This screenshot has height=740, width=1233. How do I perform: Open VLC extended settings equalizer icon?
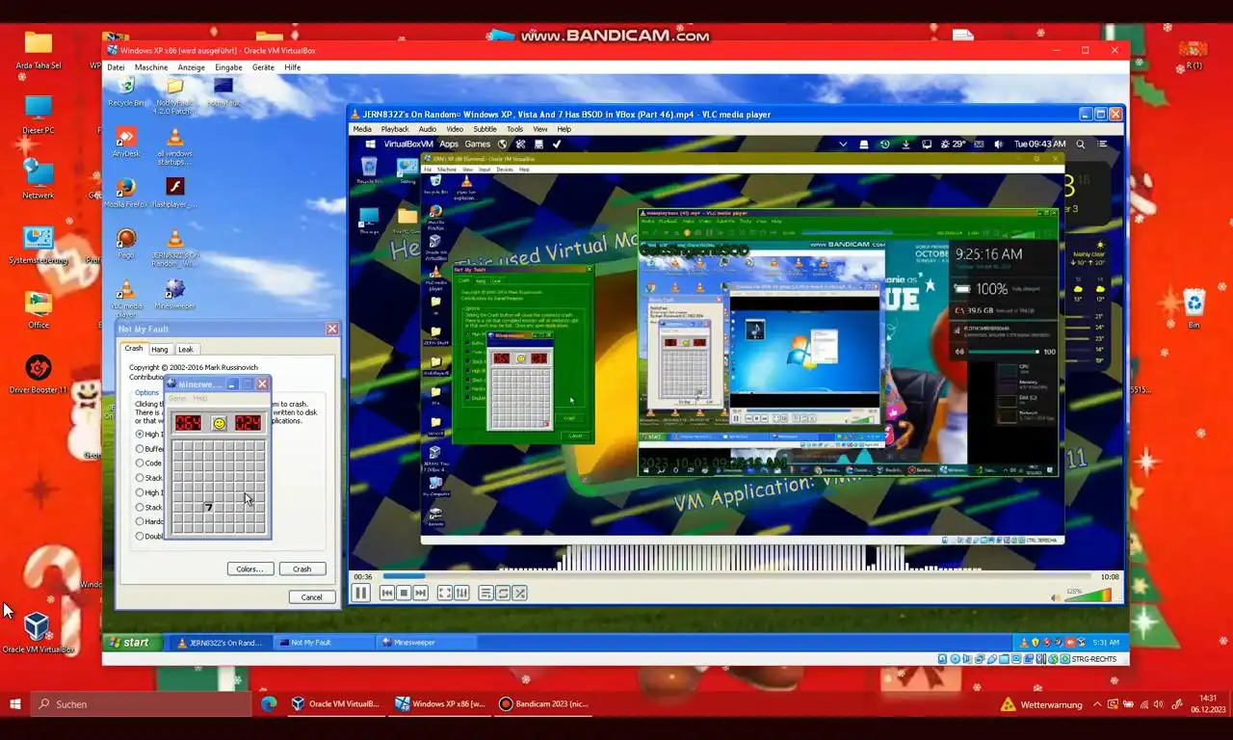tap(461, 593)
